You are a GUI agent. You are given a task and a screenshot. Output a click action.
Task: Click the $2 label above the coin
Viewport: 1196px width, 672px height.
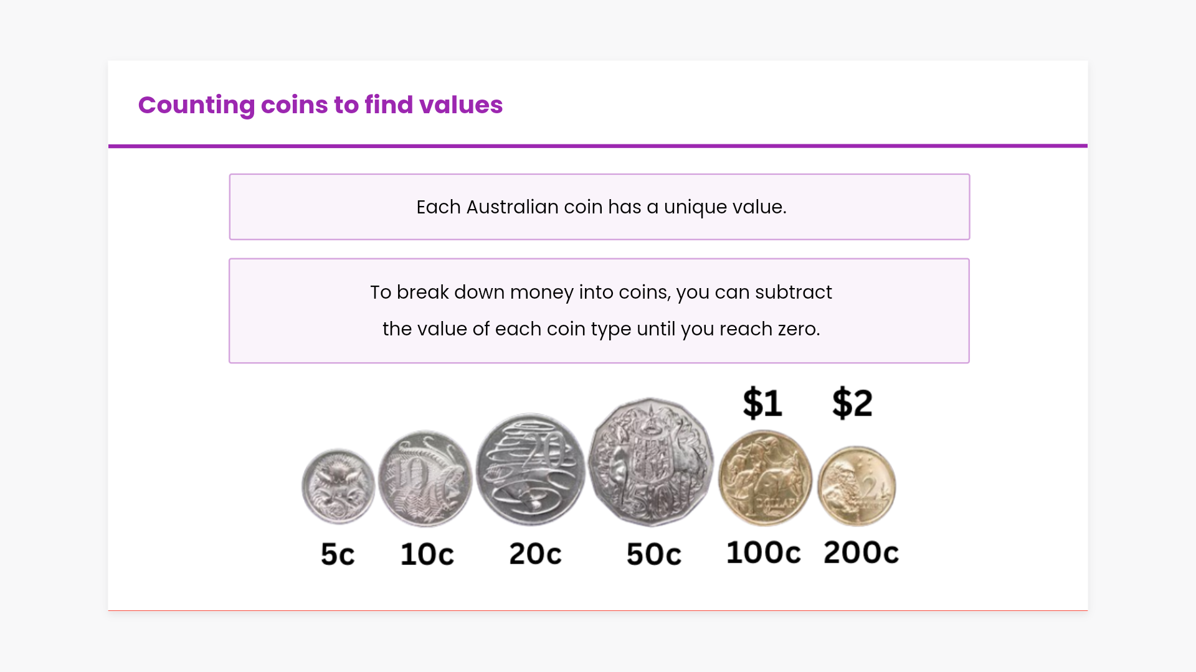pyautogui.click(x=852, y=403)
